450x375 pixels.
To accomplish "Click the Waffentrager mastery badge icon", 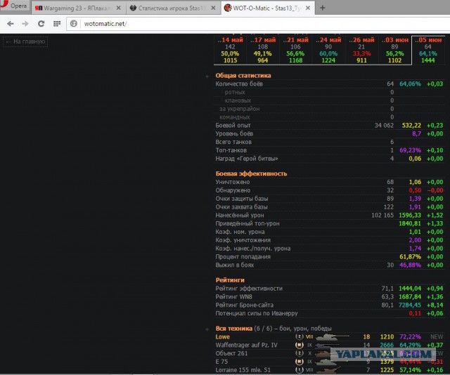I will click(300, 346).
